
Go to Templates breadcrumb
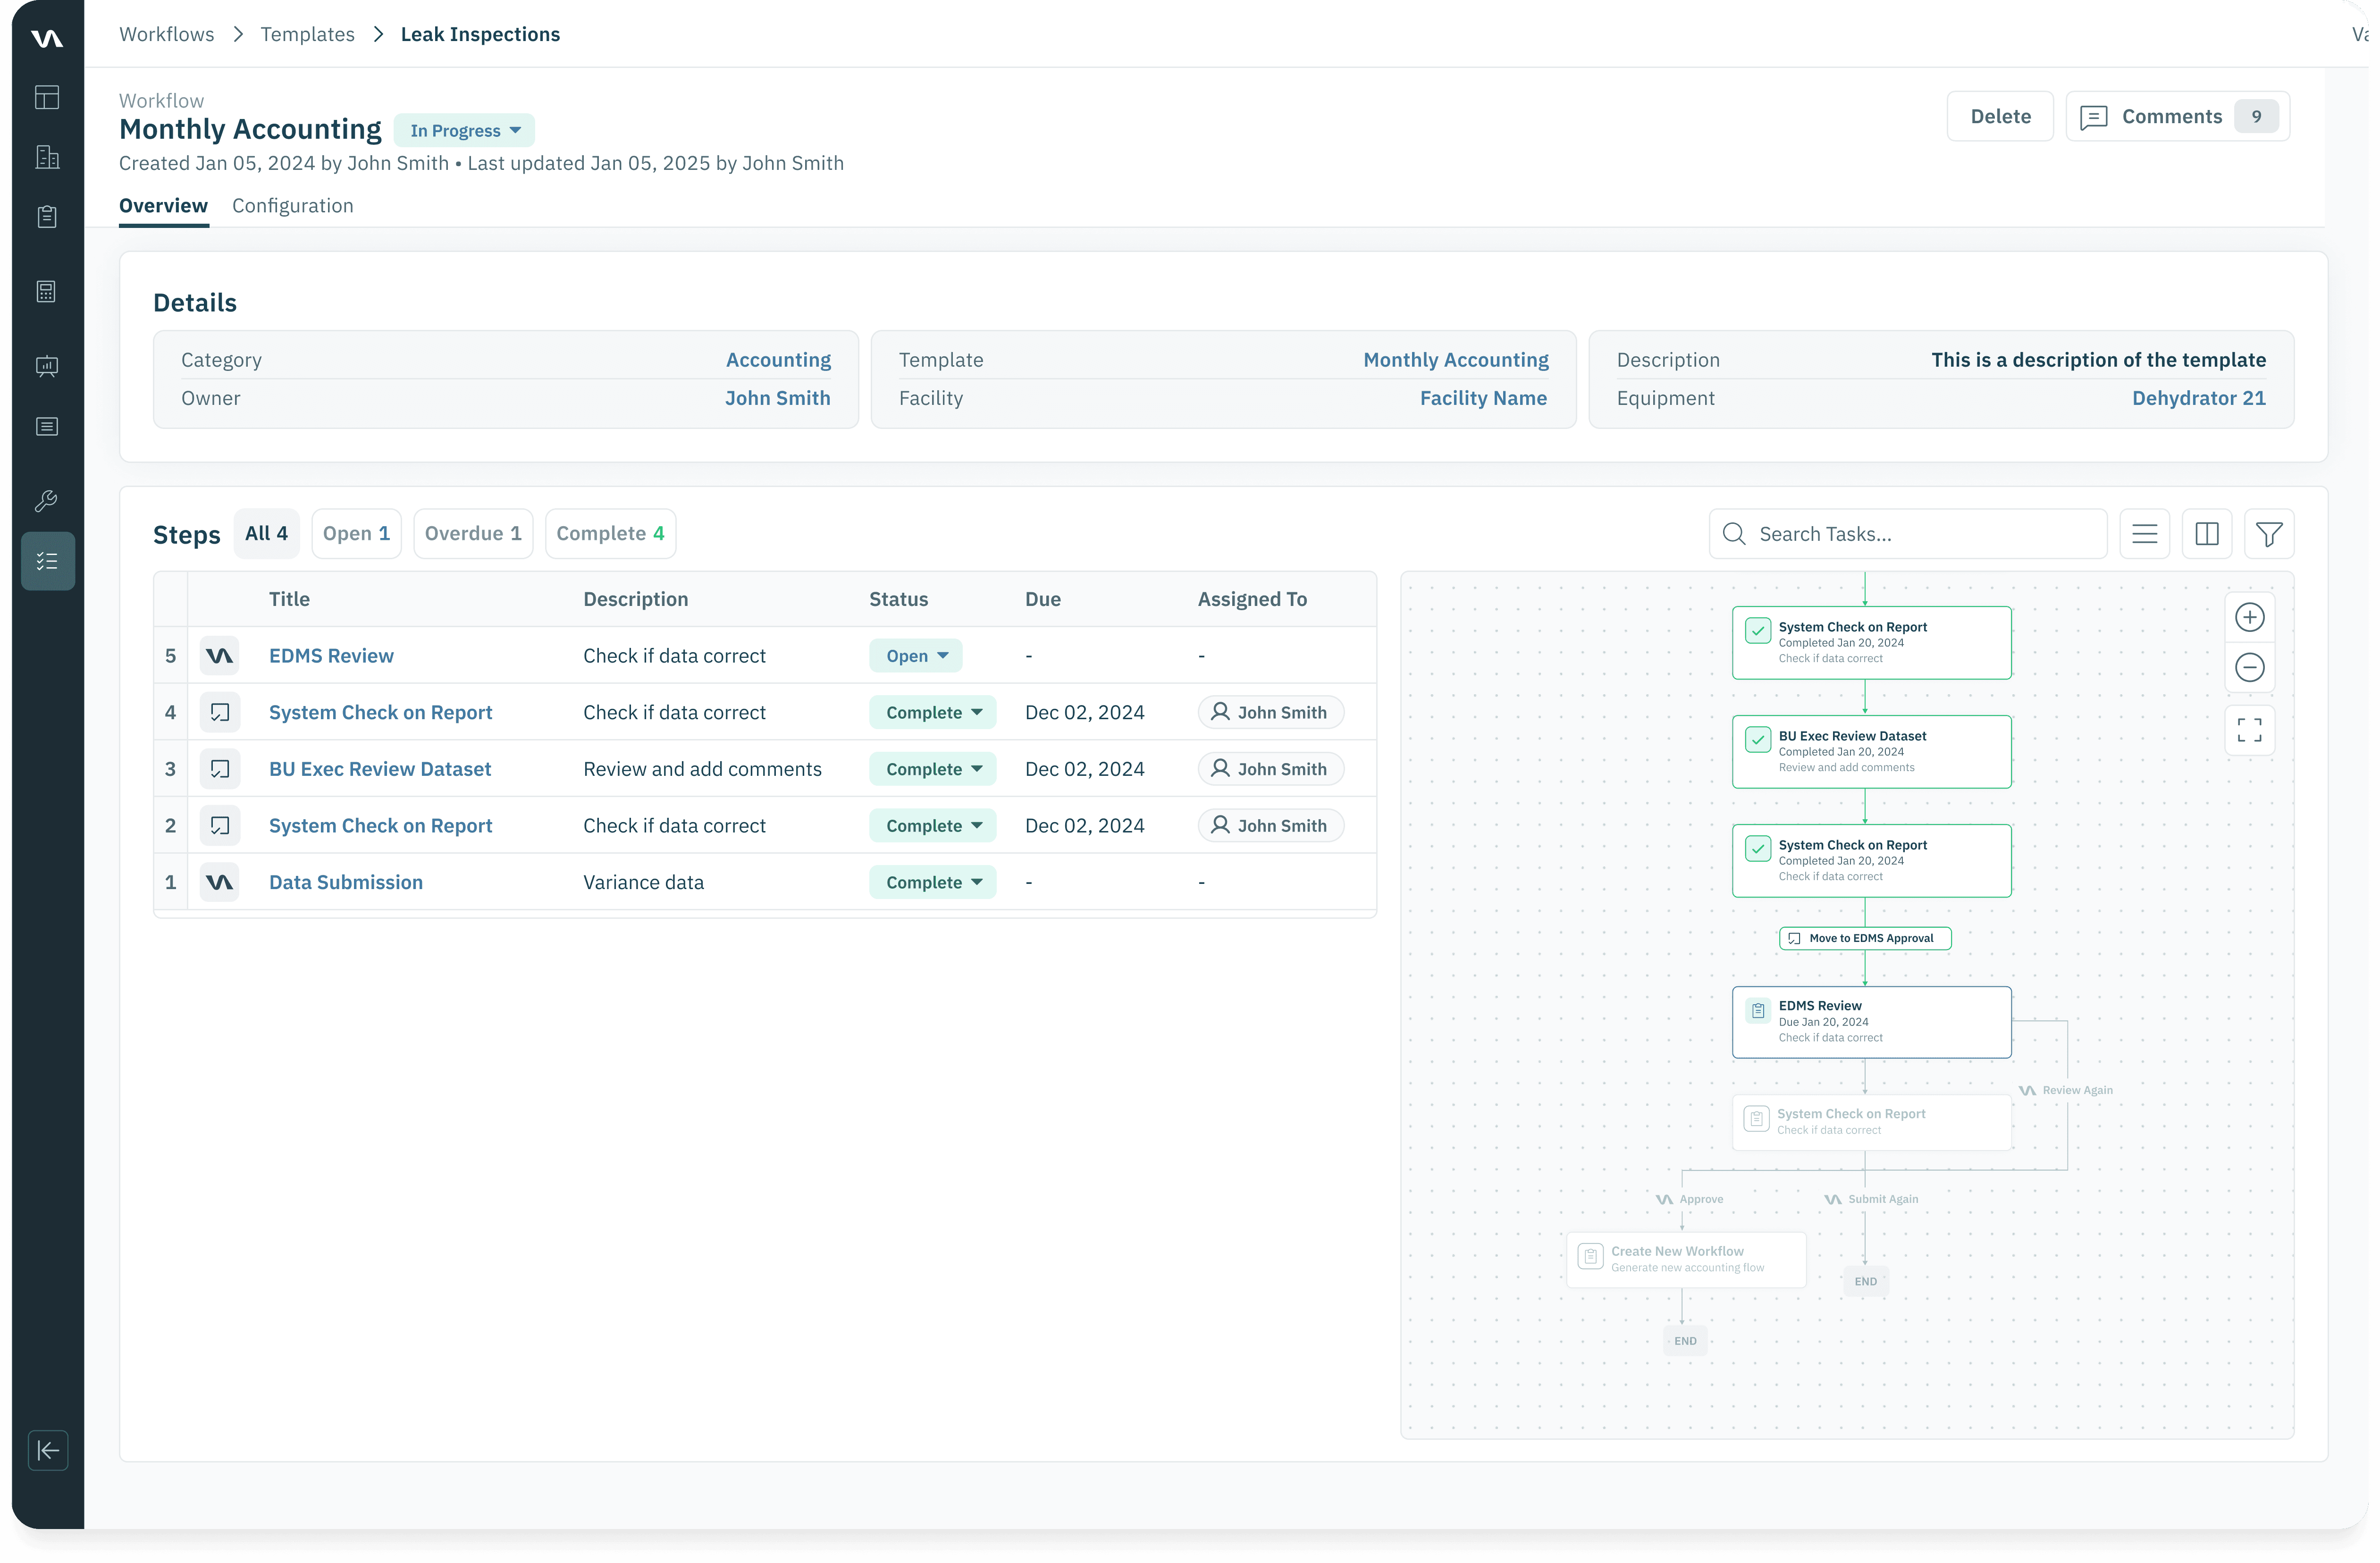(307, 34)
